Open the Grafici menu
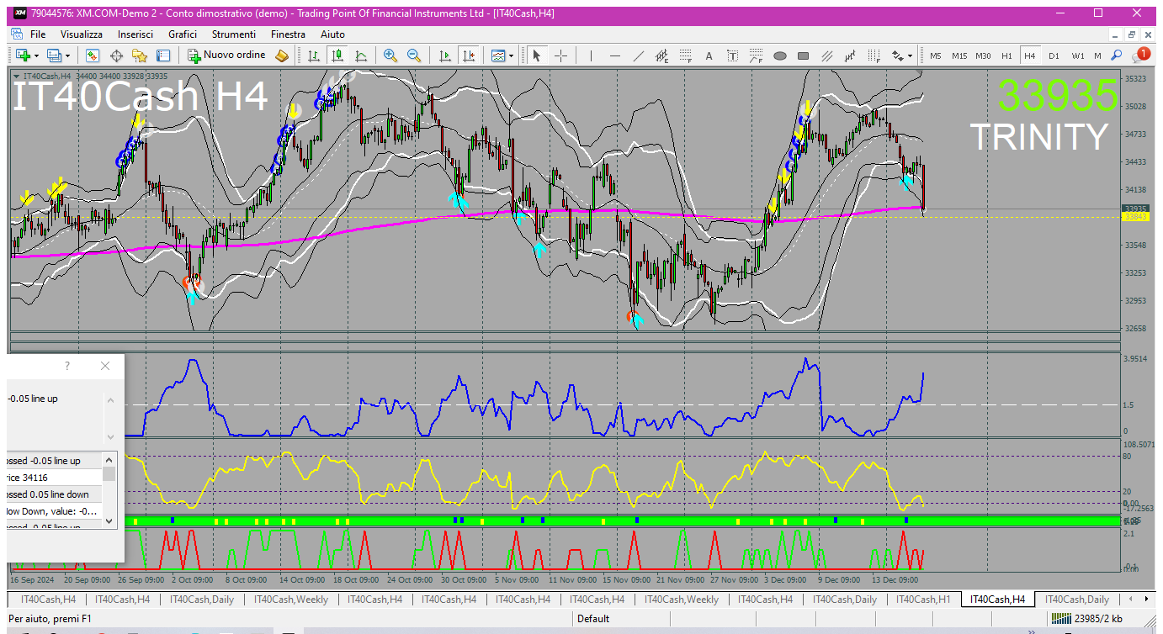Screen dimensions: 1163x634 (x=183, y=34)
